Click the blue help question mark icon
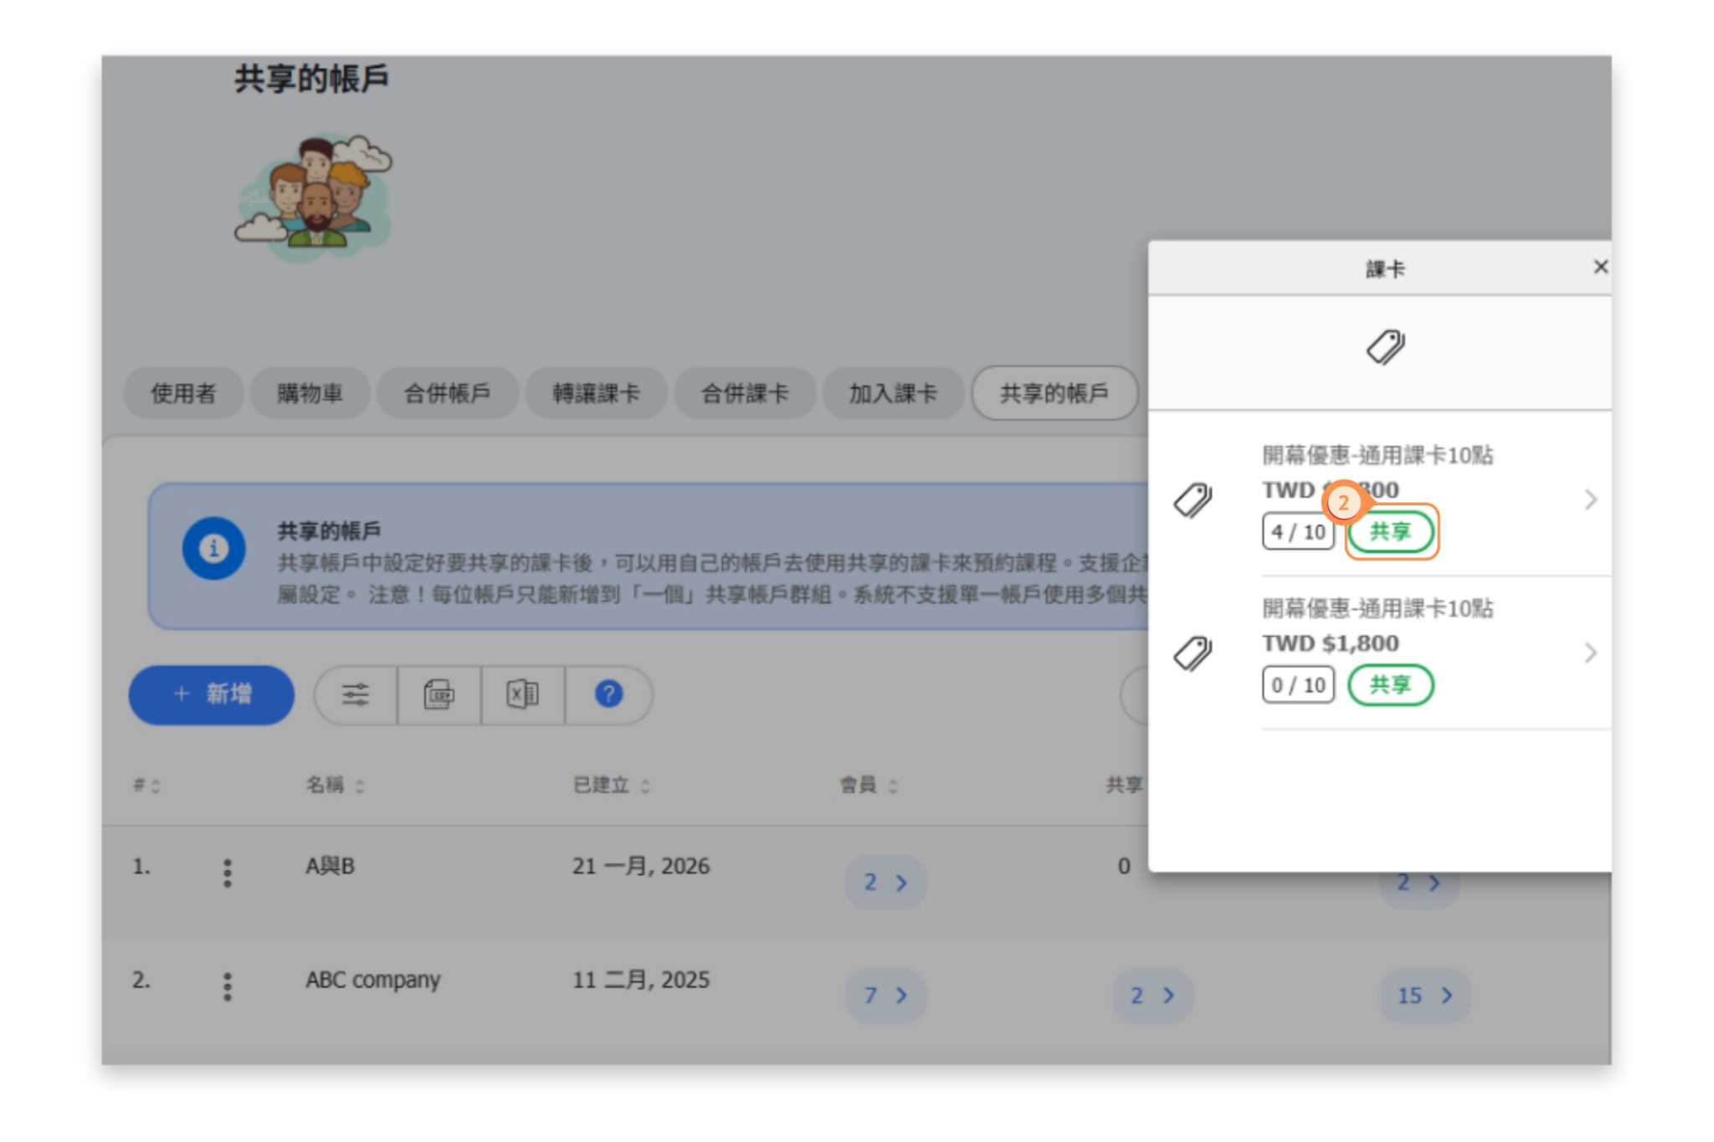This screenshot has width=1714, height=1142. [608, 694]
